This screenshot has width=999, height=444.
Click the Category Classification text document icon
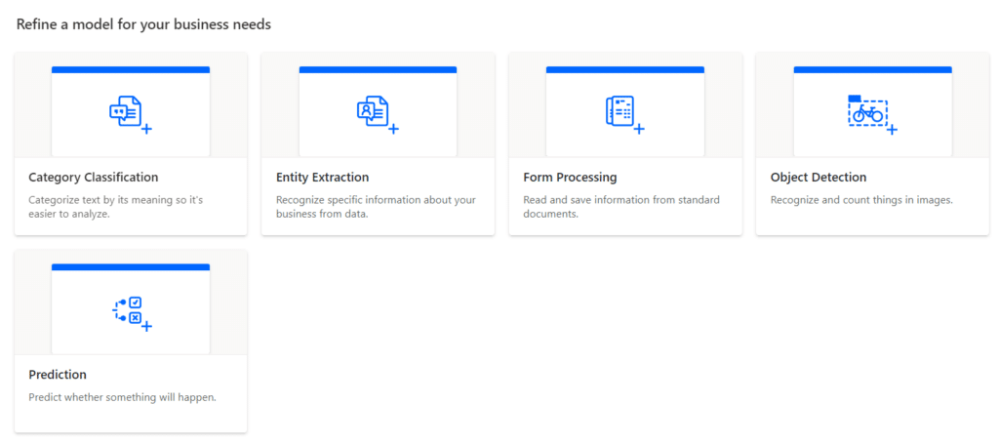pyautogui.click(x=130, y=114)
